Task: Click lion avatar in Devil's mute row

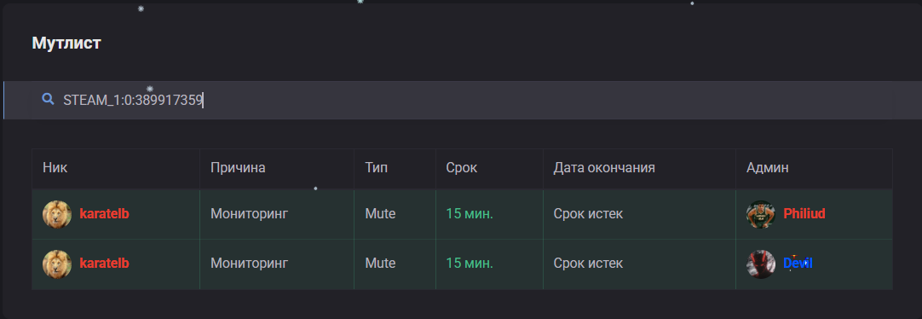Action: (57, 264)
